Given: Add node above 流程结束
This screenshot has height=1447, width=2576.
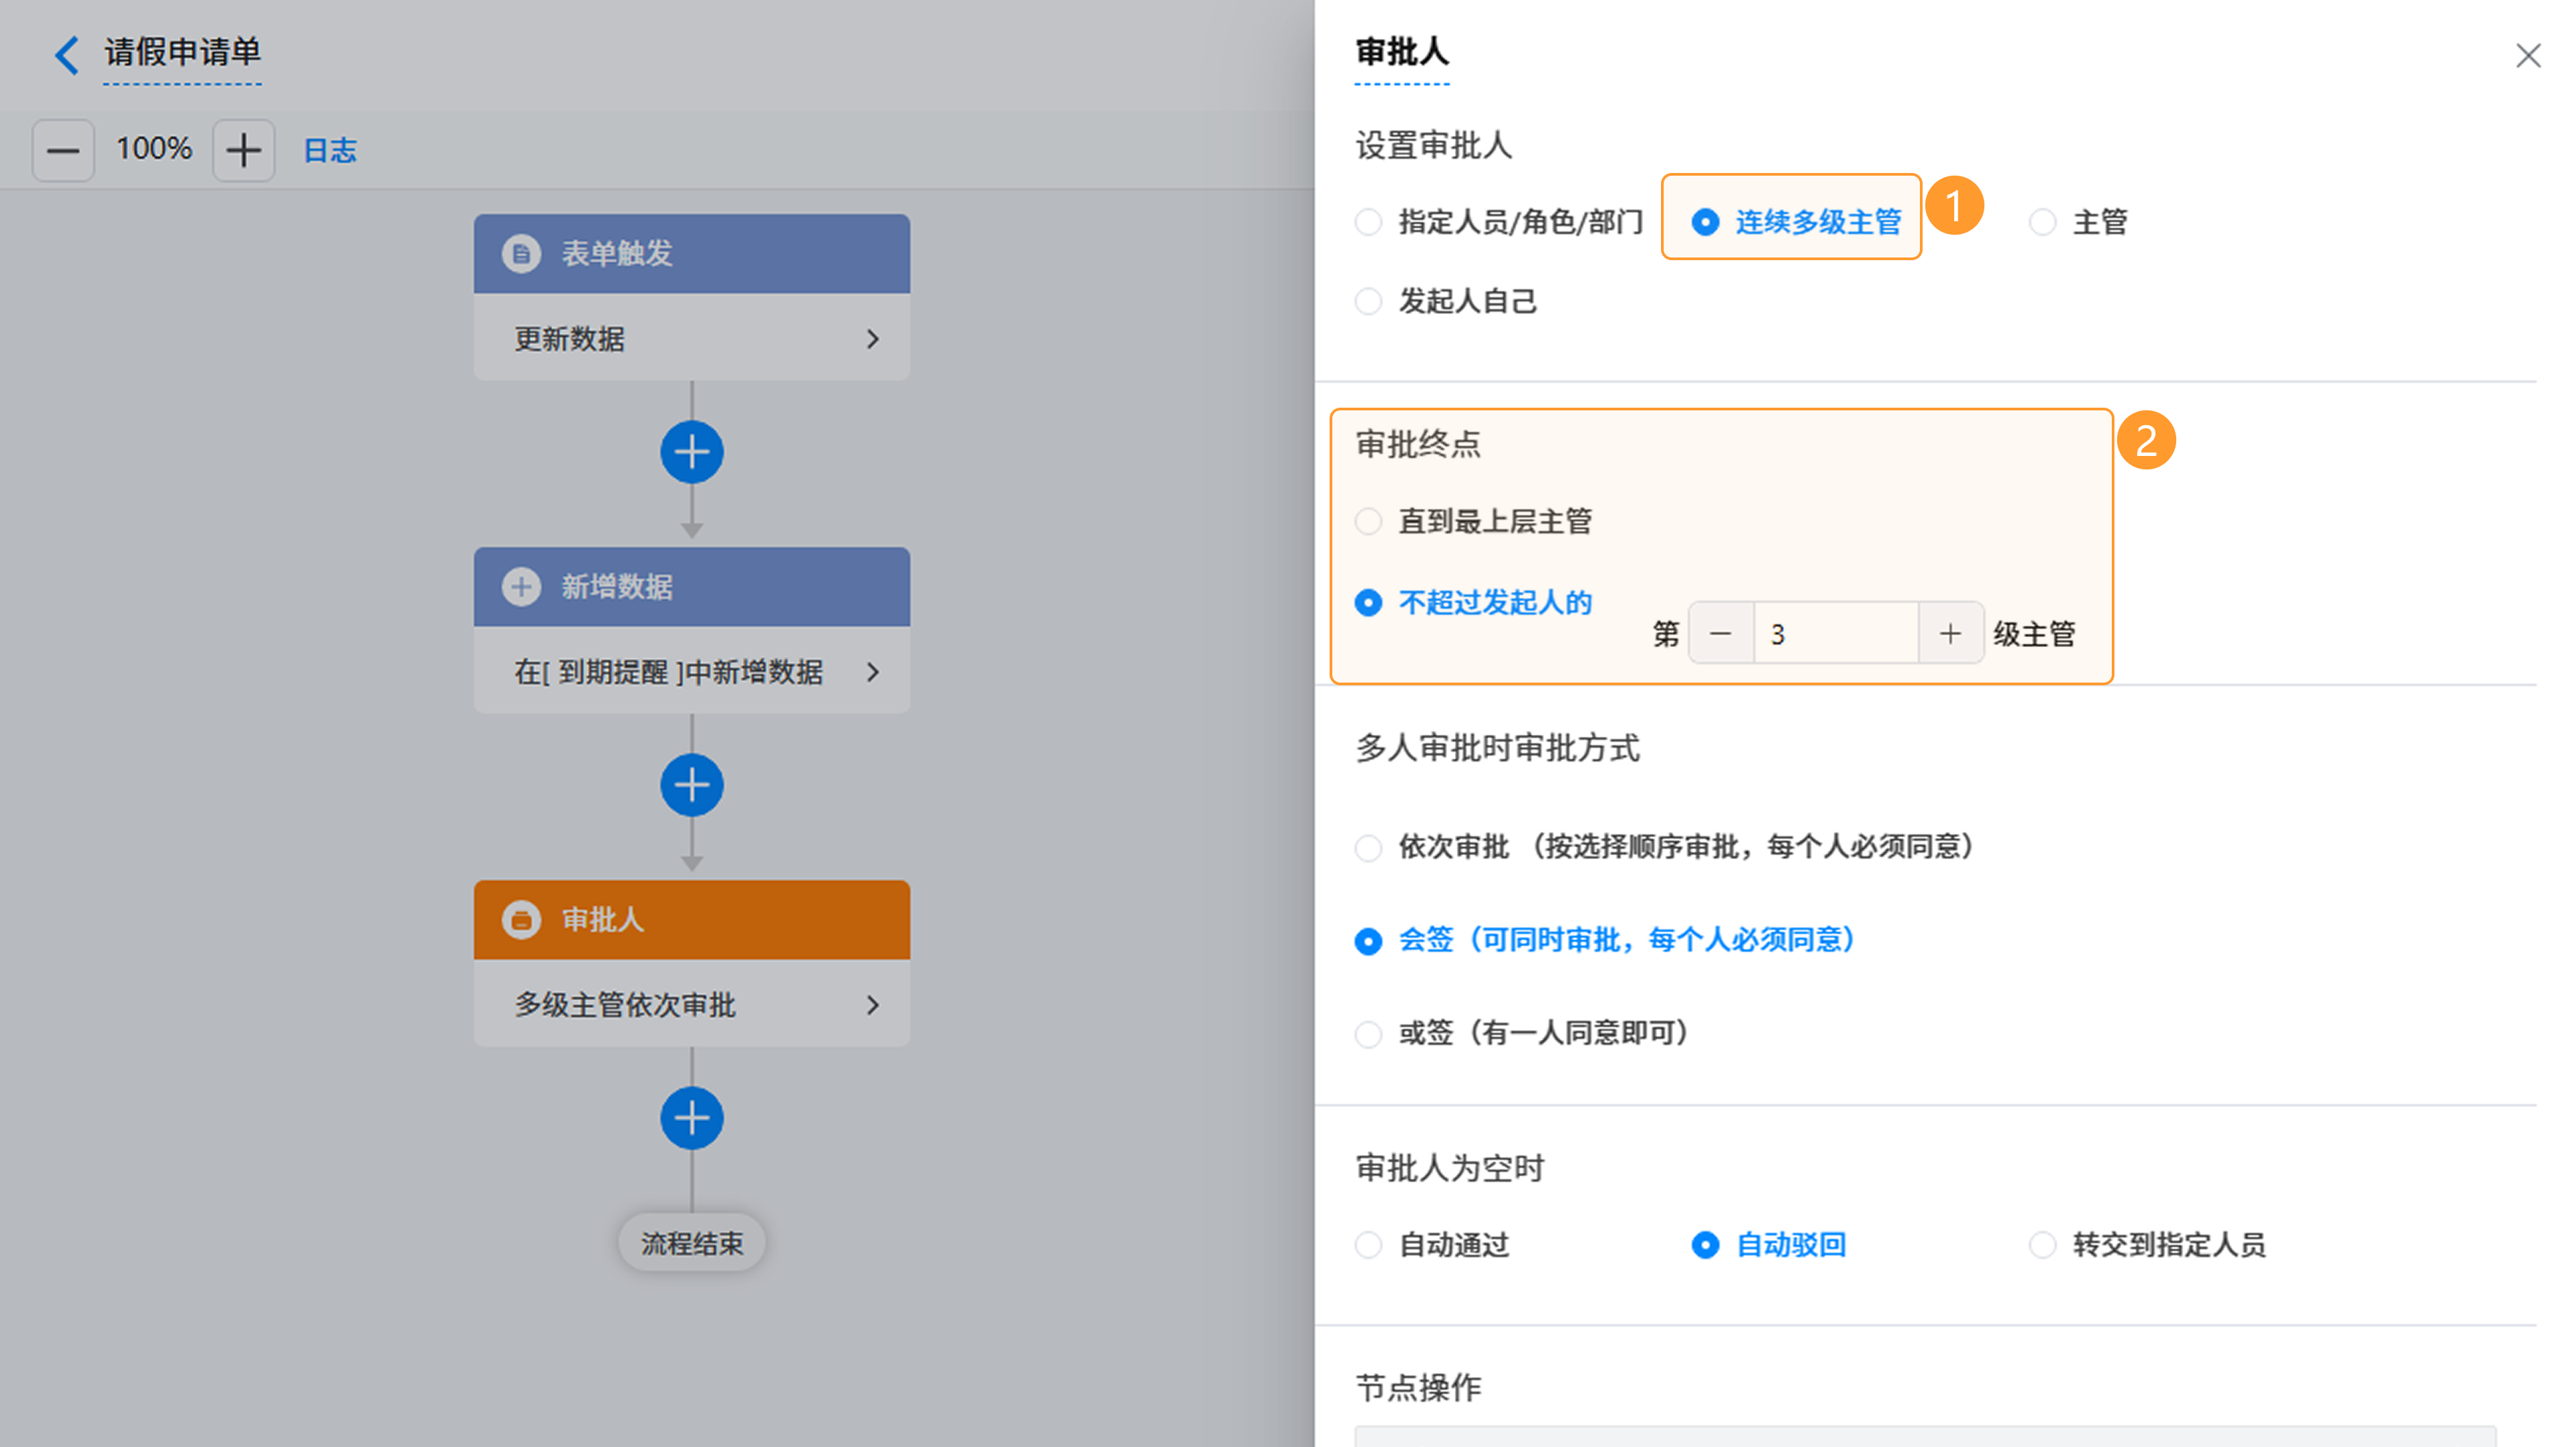Looking at the screenshot, I should [692, 1118].
